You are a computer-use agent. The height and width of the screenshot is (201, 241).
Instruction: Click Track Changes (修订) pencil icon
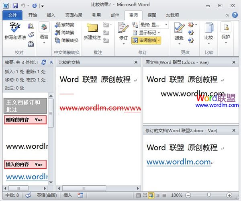[123, 28]
